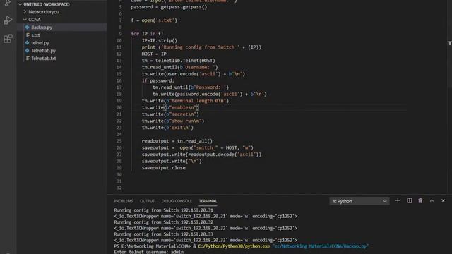Image resolution: width=452 pixels, height=254 pixels.
Task: Place cursor on tn.write enable line
Action: [x=170, y=107]
